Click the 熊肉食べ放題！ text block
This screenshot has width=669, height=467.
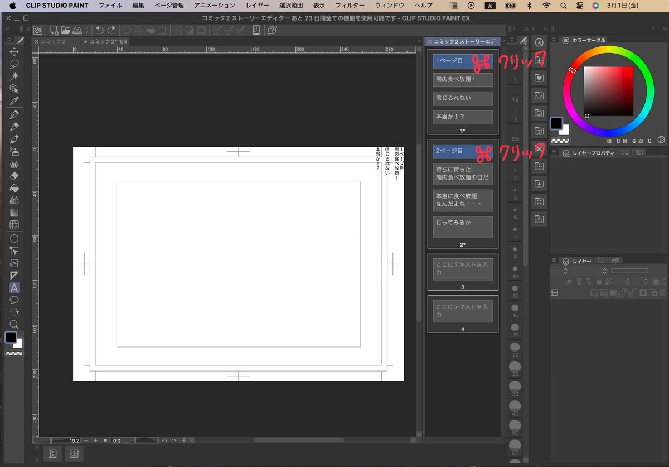coord(462,80)
